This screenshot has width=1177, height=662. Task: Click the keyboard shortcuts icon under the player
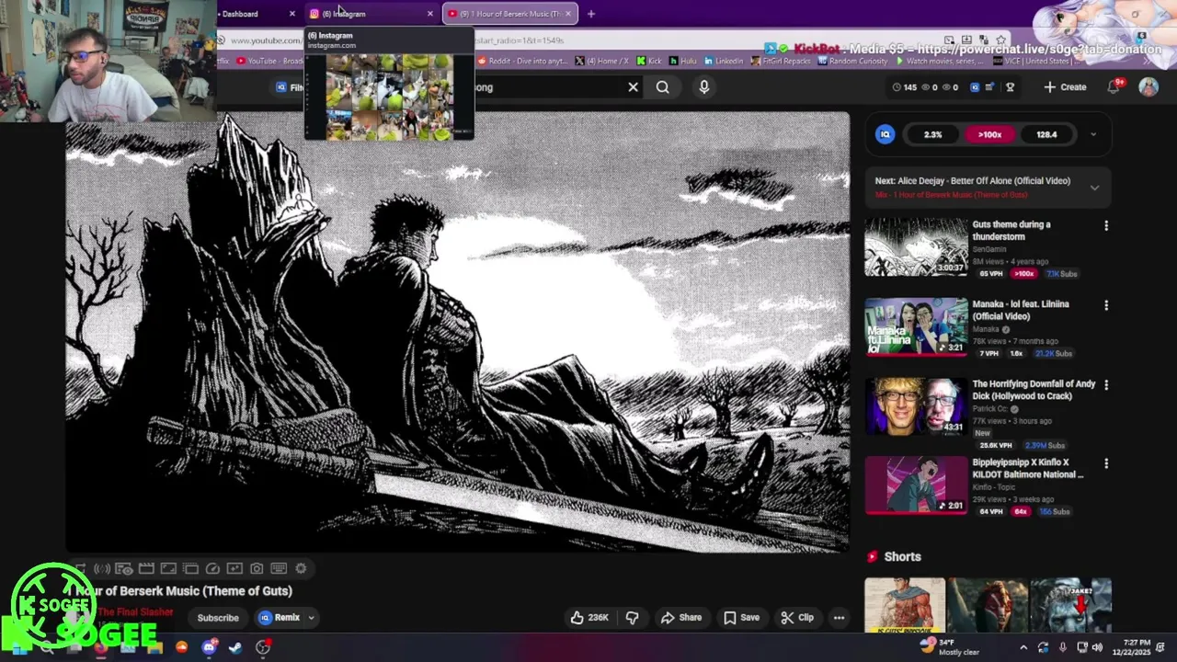(279, 569)
